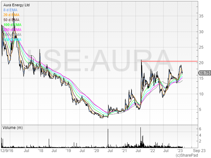Select the 200 d SMA legend label
This screenshot has width=211, height=158.
13,35
